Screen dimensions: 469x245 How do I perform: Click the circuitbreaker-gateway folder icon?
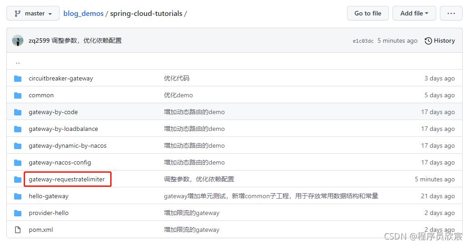pyautogui.click(x=18, y=78)
